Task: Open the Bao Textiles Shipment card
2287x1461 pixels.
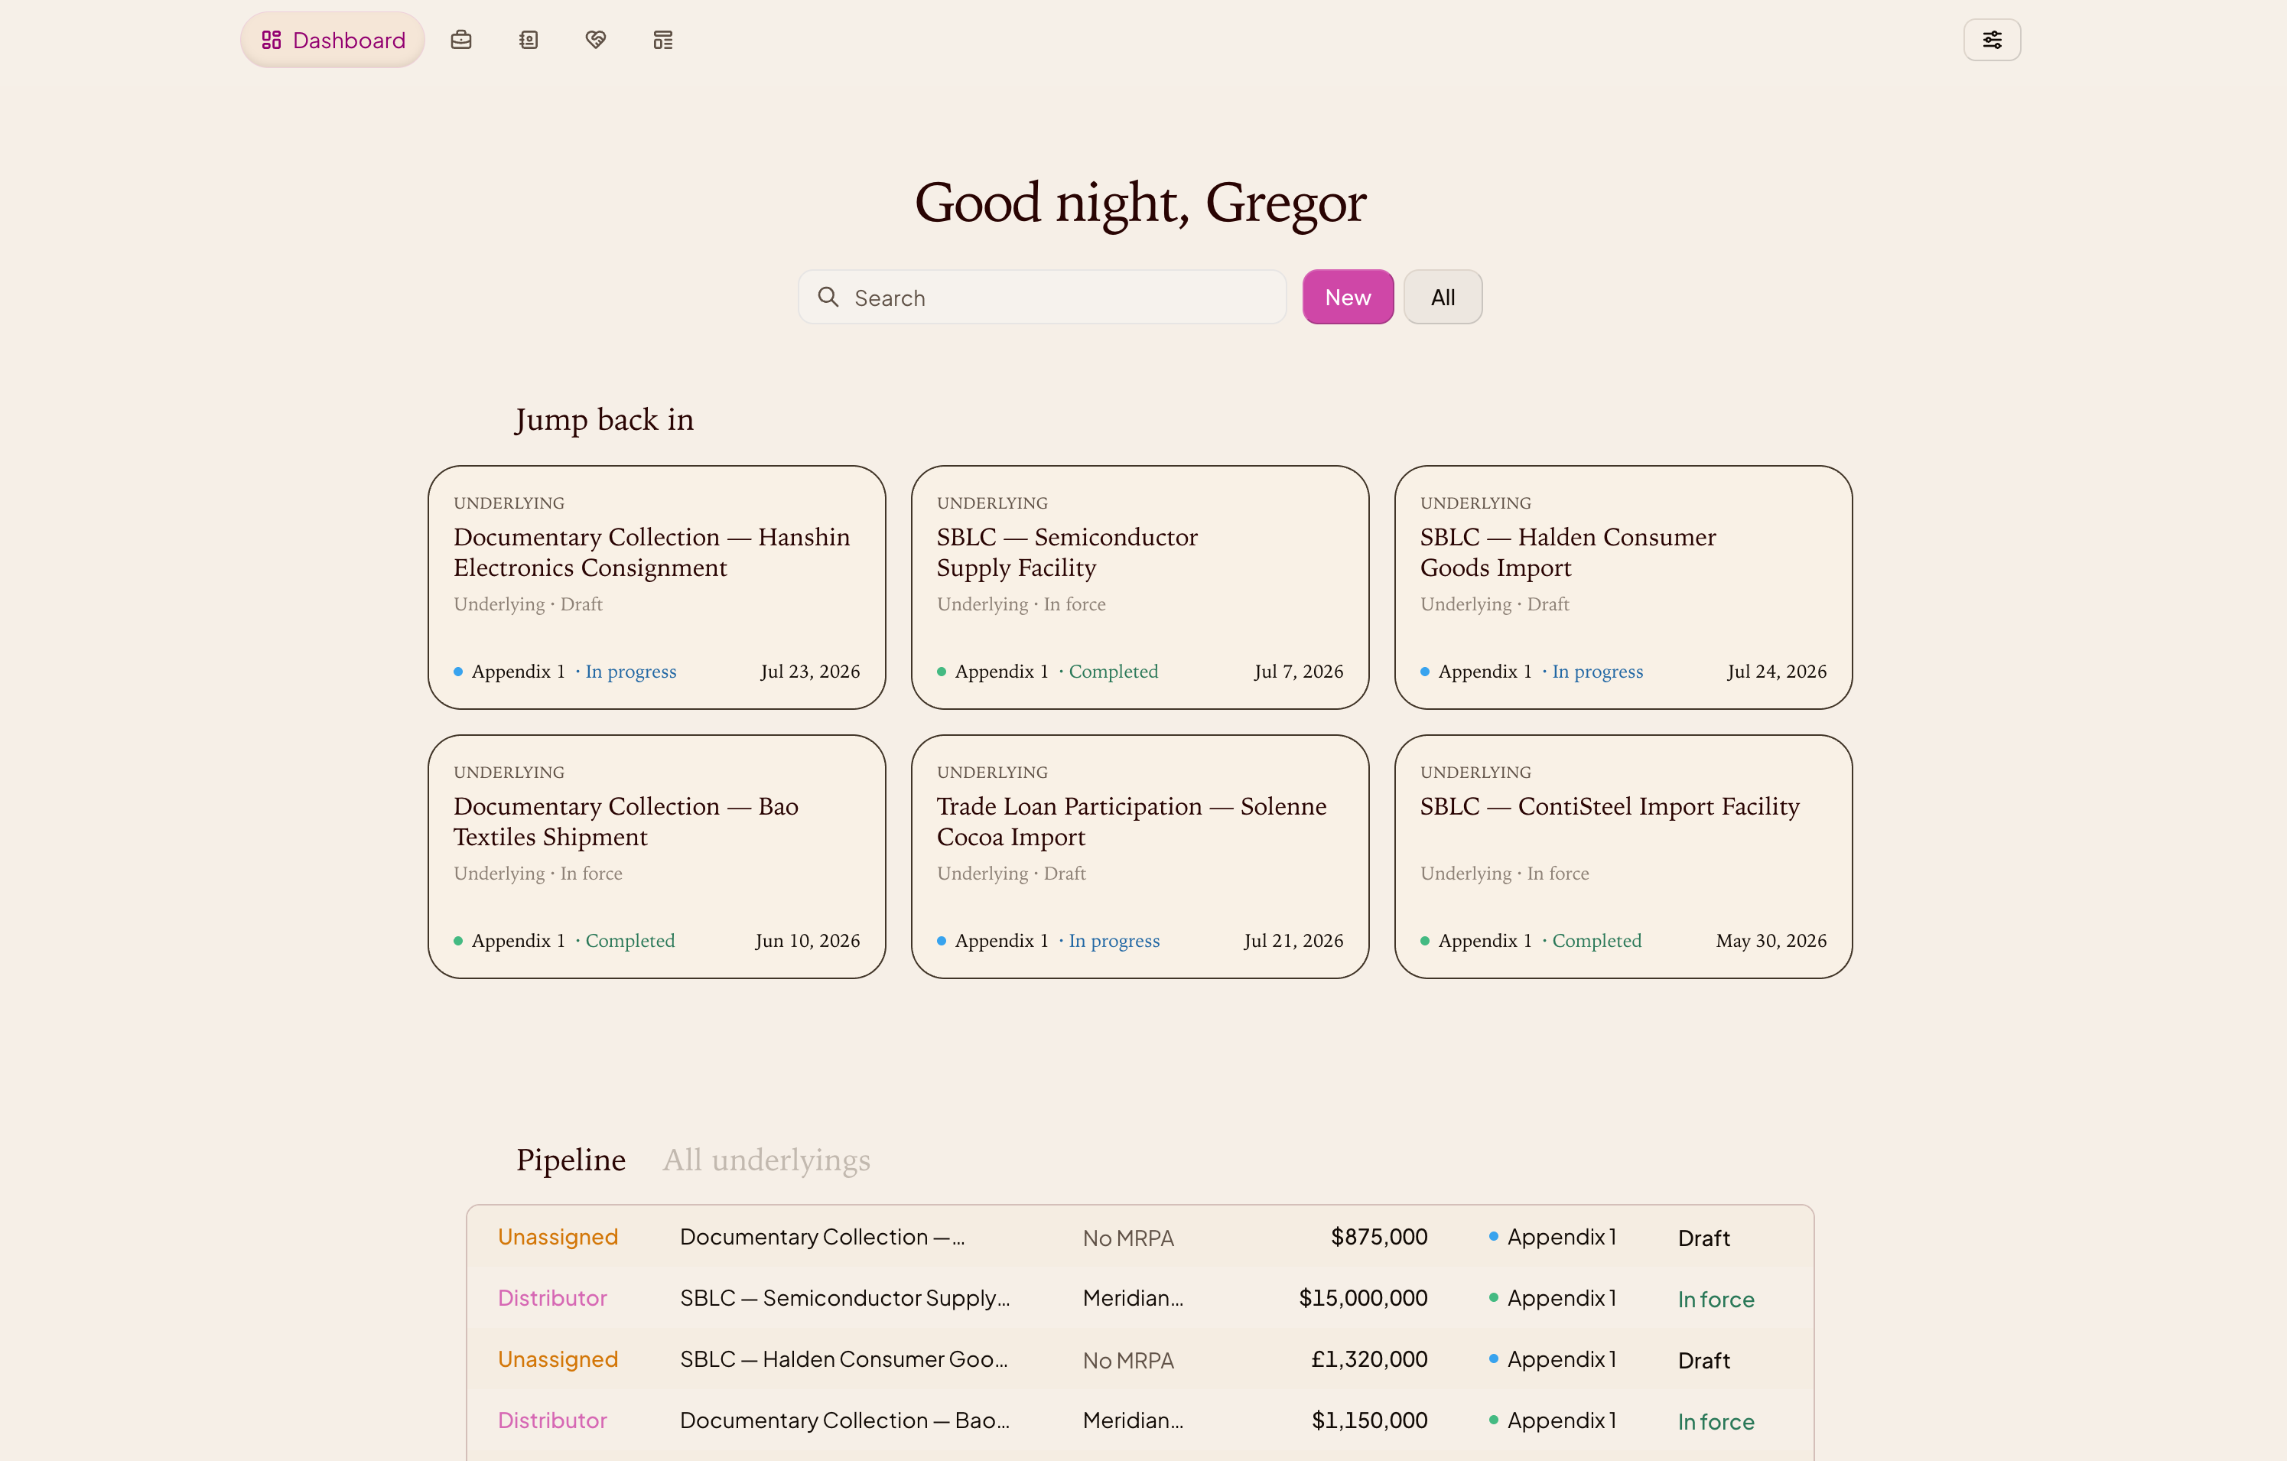Action: 656,857
